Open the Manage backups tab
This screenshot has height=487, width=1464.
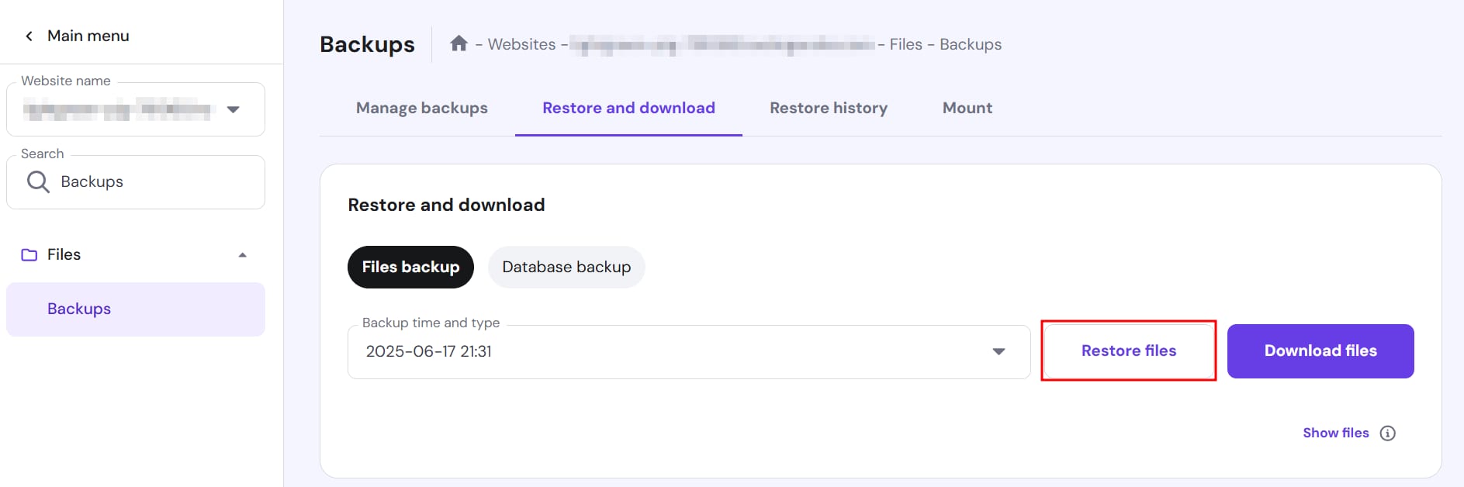pos(421,109)
